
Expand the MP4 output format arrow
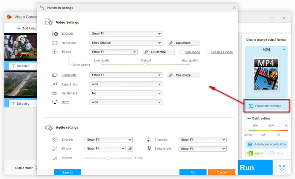click(x=284, y=49)
